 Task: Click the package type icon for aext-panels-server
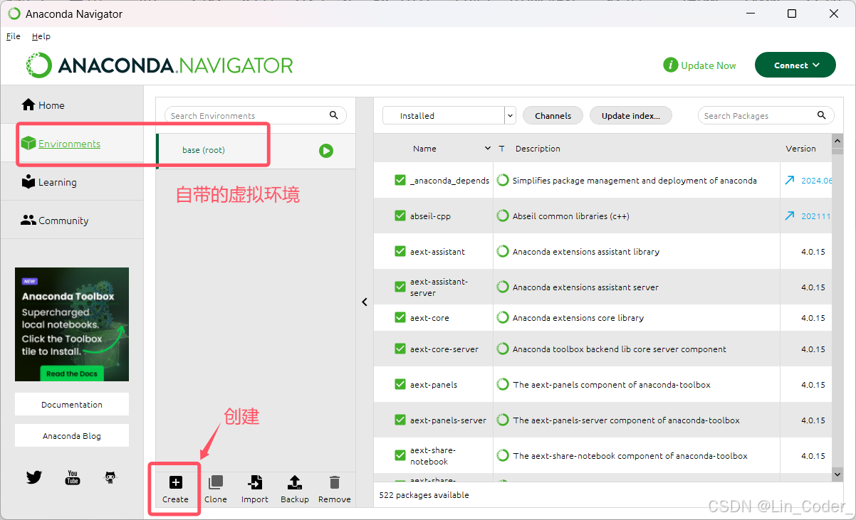pos(503,420)
